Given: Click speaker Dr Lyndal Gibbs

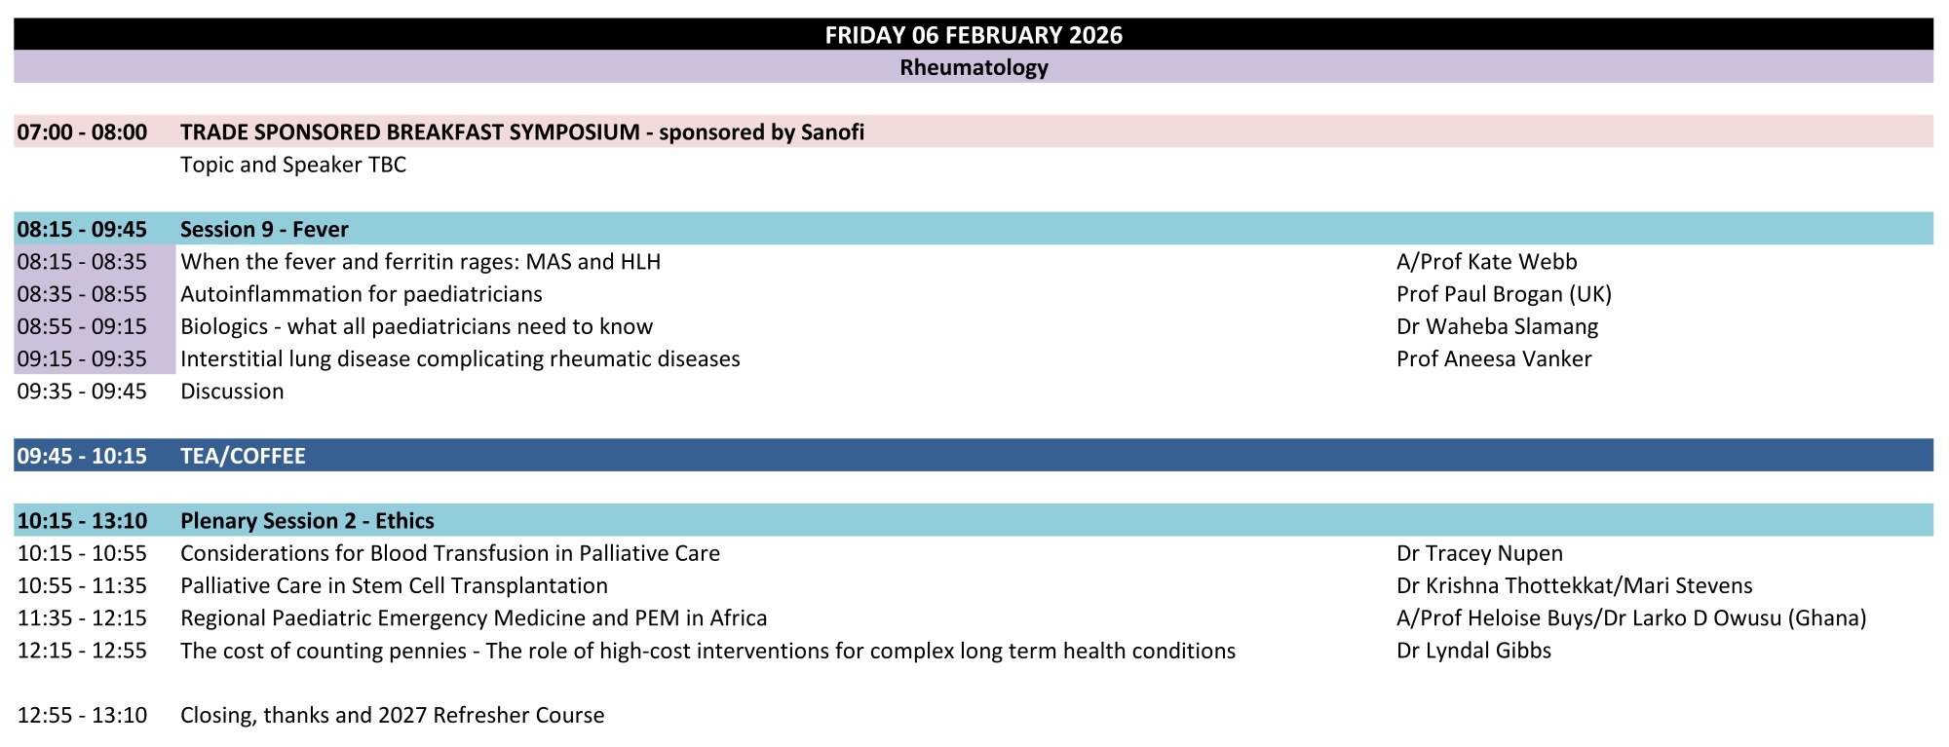Looking at the screenshot, I should (1473, 651).
